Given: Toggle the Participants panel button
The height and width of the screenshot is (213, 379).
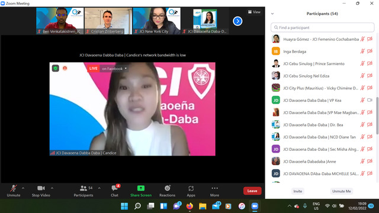Looking at the screenshot, I should [x=83, y=191].
